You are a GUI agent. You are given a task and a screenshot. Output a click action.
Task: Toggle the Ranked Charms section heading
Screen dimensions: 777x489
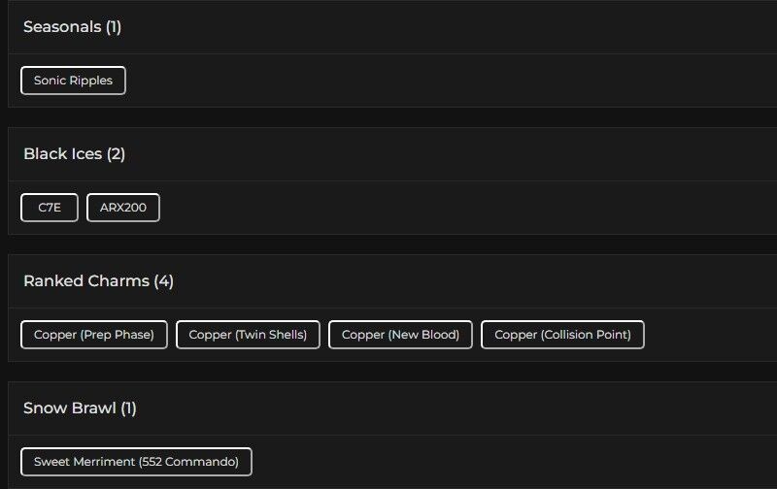(86, 281)
